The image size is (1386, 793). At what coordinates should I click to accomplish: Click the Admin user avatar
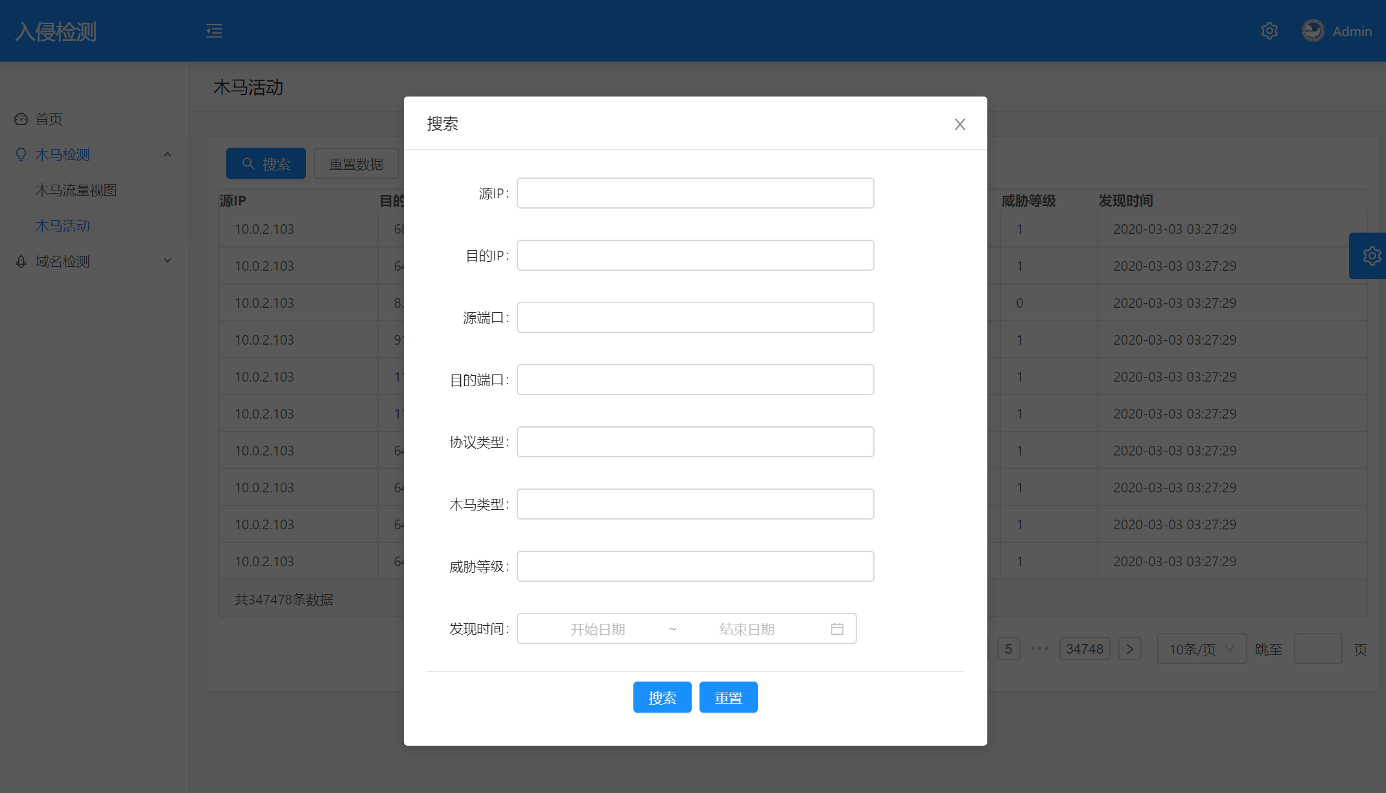coord(1313,31)
